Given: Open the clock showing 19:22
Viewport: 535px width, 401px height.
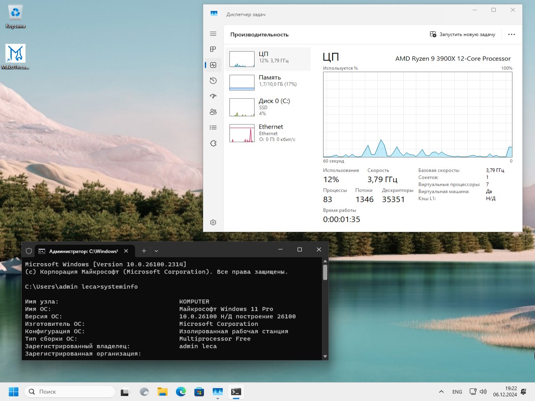Looking at the screenshot, I should (x=505, y=391).
